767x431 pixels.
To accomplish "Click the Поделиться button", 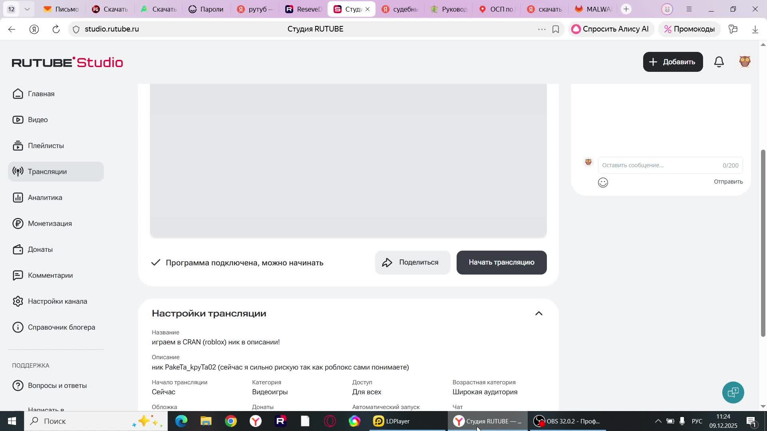I will [412, 262].
